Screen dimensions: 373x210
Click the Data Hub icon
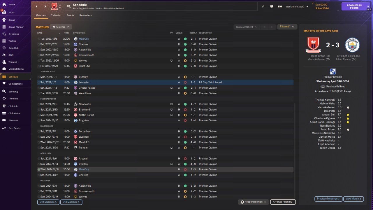(4, 48)
